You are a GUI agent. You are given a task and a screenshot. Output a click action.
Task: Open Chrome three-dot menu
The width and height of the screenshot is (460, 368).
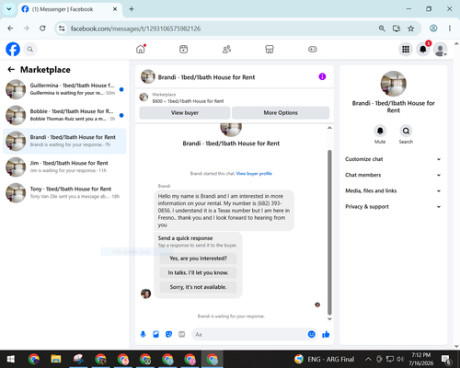coord(450,29)
